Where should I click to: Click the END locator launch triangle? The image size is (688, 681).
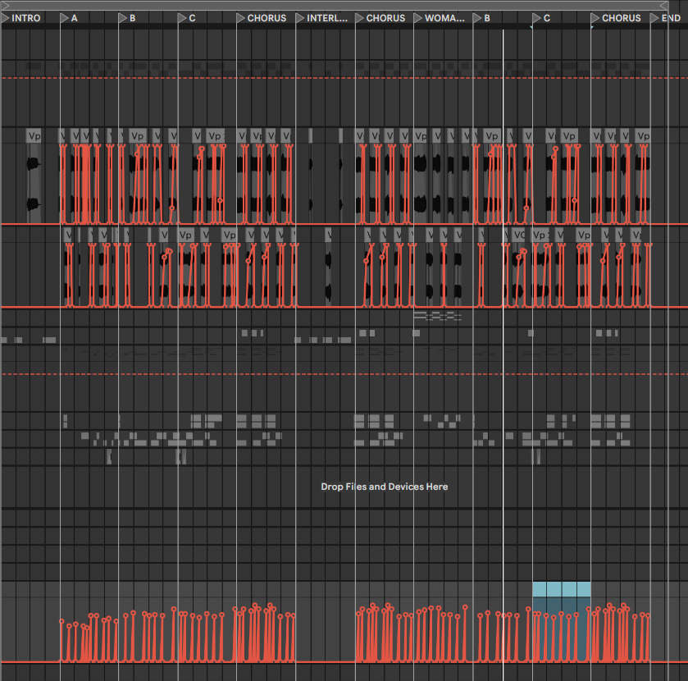click(655, 17)
